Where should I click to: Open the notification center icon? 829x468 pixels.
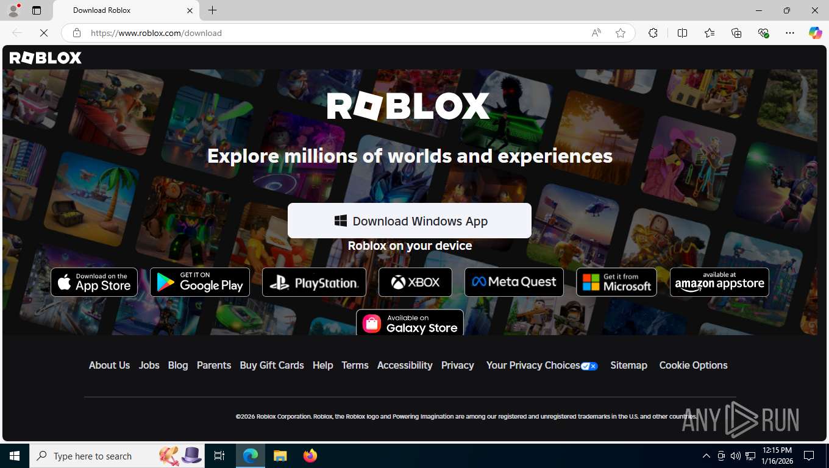tap(809, 456)
